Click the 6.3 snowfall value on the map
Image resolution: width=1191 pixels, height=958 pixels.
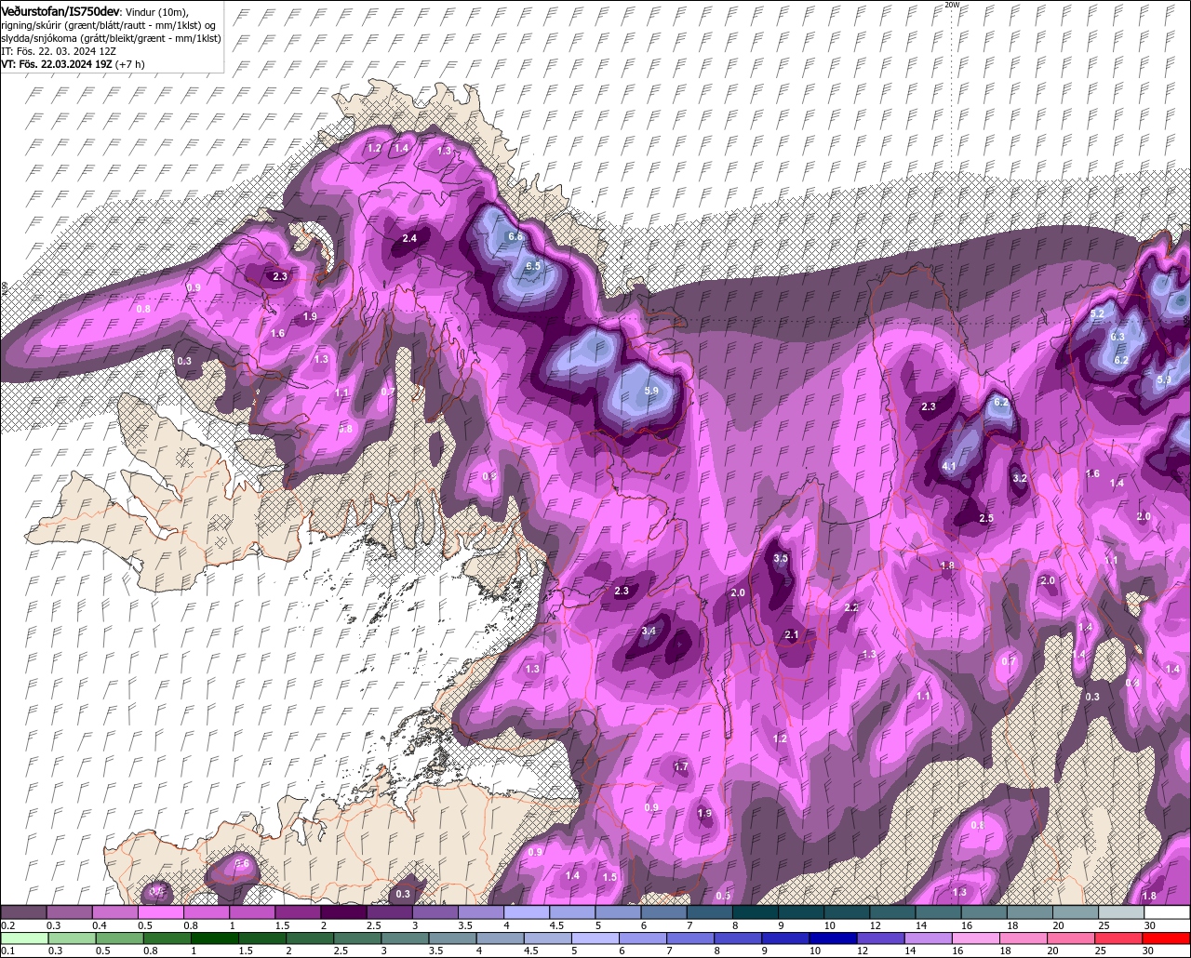[1118, 337]
